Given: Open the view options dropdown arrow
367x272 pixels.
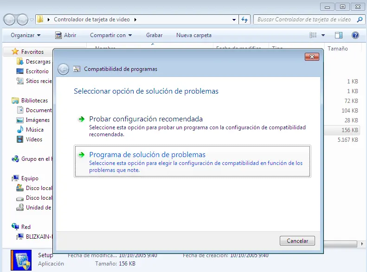Looking at the screenshot, I should pyautogui.click(x=323, y=35).
